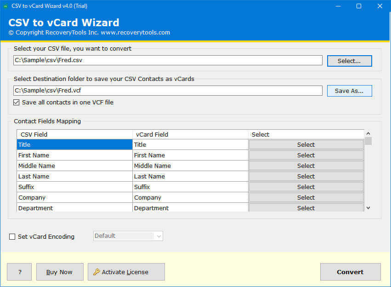Click the question mark help button
This screenshot has width=391, height=287.
pos(19,272)
